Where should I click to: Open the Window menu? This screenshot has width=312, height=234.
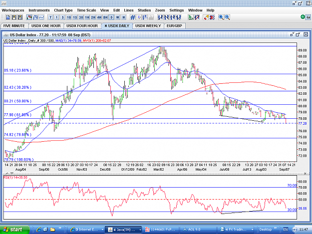click(195, 10)
